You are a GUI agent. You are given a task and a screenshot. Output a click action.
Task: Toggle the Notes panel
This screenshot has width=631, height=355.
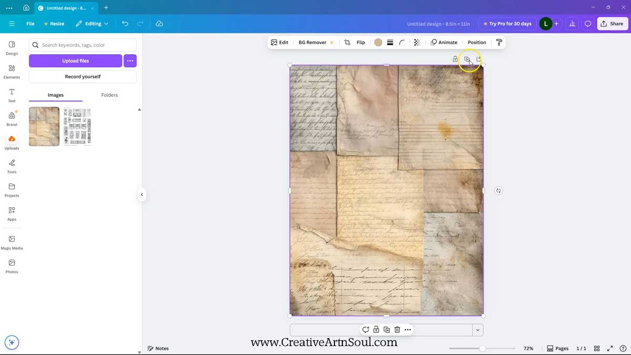[158, 348]
